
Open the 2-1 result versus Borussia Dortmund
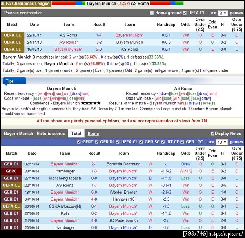(x=94, y=164)
